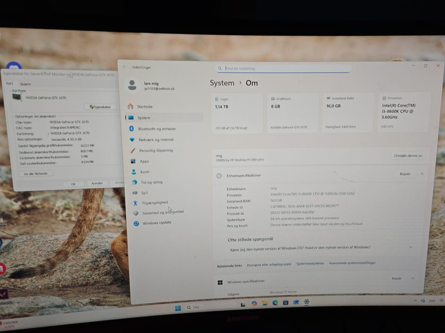Click the graphics card icon in Korttype
Viewport: 445px width, 333px height.
[17, 97]
